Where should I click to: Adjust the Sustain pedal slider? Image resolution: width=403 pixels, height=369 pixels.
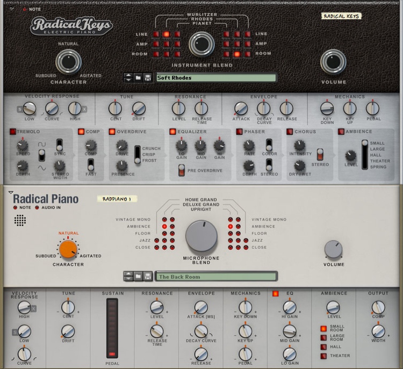(x=112, y=328)
